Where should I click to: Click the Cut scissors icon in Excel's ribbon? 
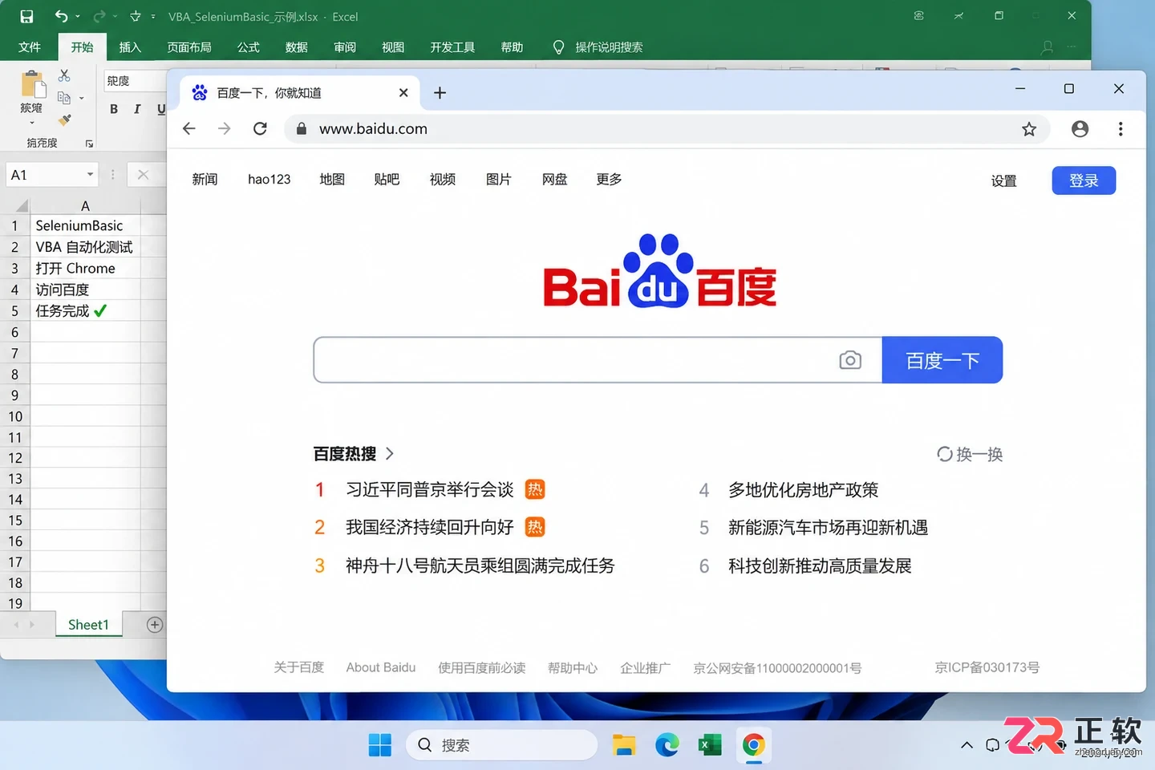64,75
